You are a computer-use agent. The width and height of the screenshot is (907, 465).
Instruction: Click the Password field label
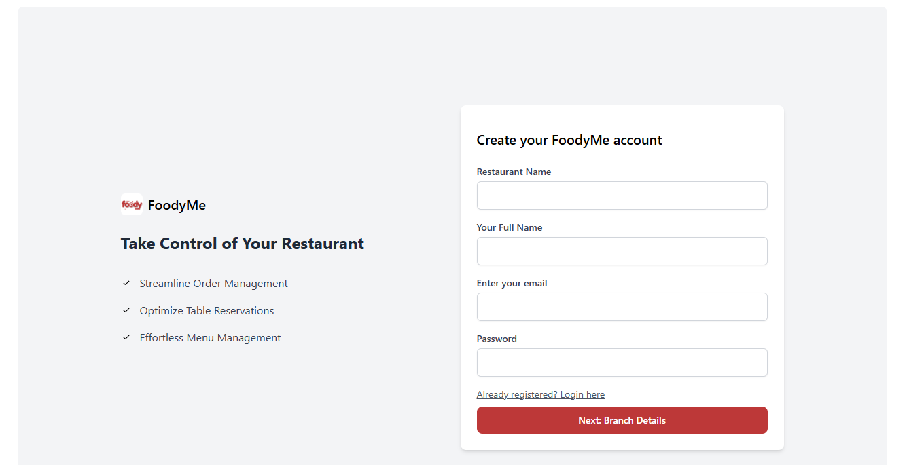pos(497,339)
